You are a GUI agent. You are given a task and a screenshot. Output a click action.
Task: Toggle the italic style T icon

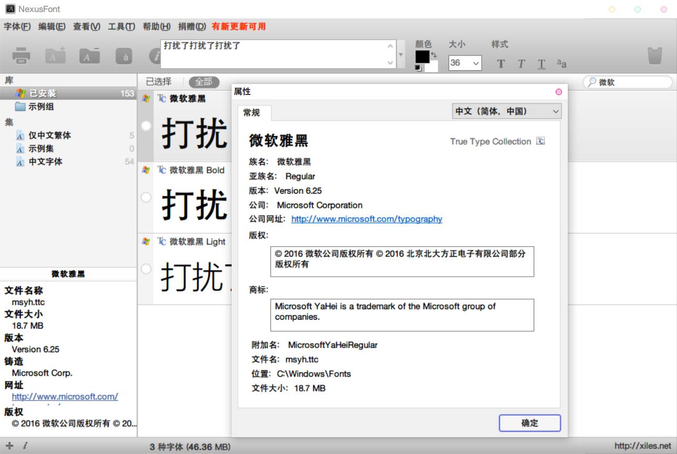pyautogui.click(x=521, y=64)
